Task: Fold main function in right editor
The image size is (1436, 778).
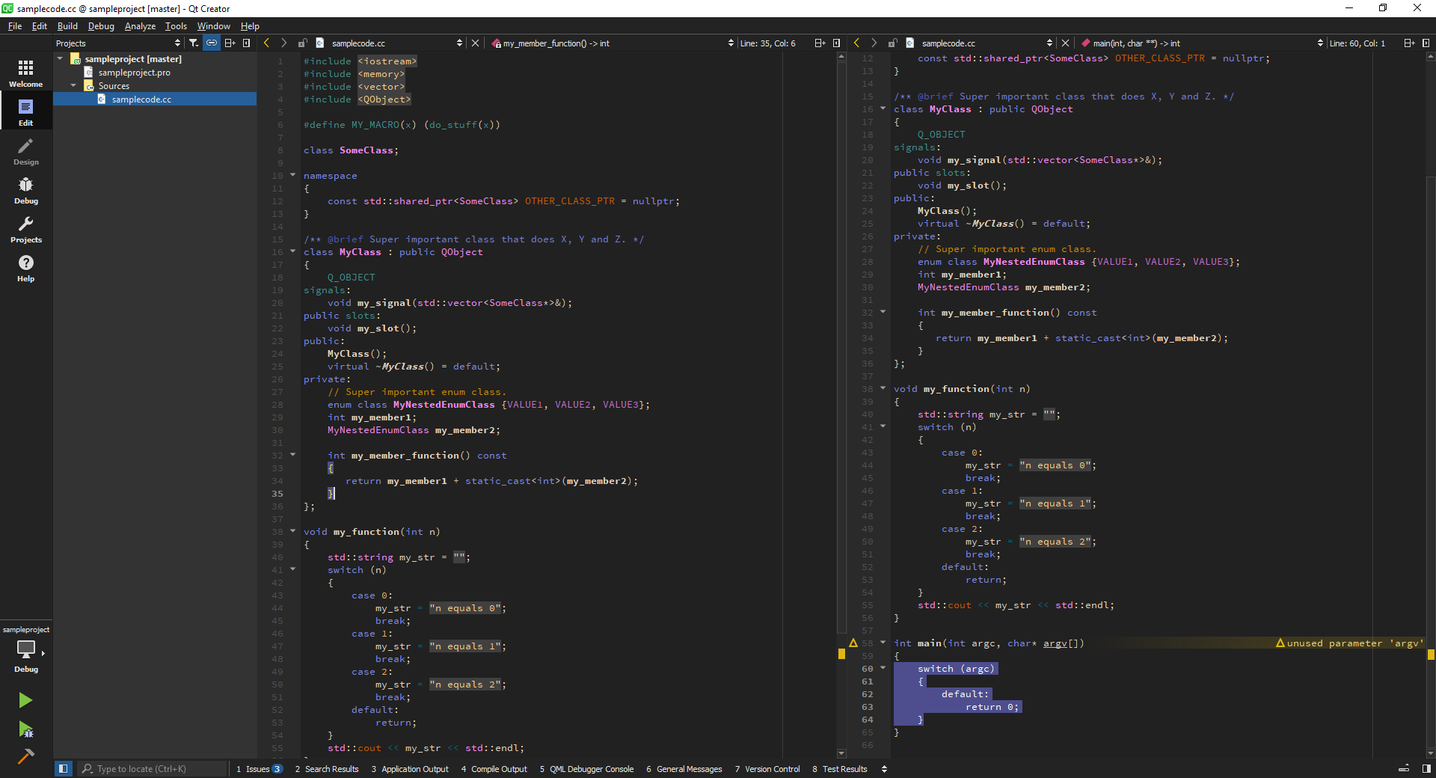Action: pyautogui.click(x=883, y=643)
